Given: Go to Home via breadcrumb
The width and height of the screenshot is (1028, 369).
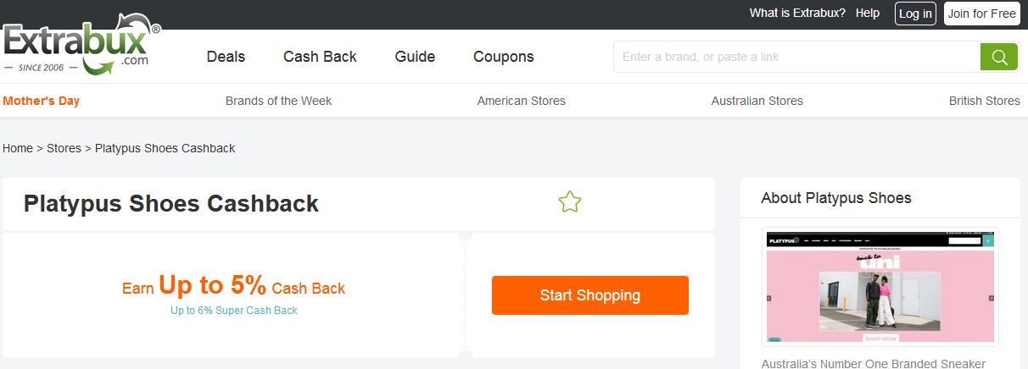Looking at the screenshot, I should [x=18, y=148].
